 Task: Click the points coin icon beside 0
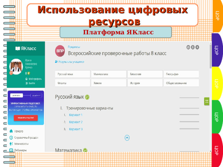pos(29,73)
